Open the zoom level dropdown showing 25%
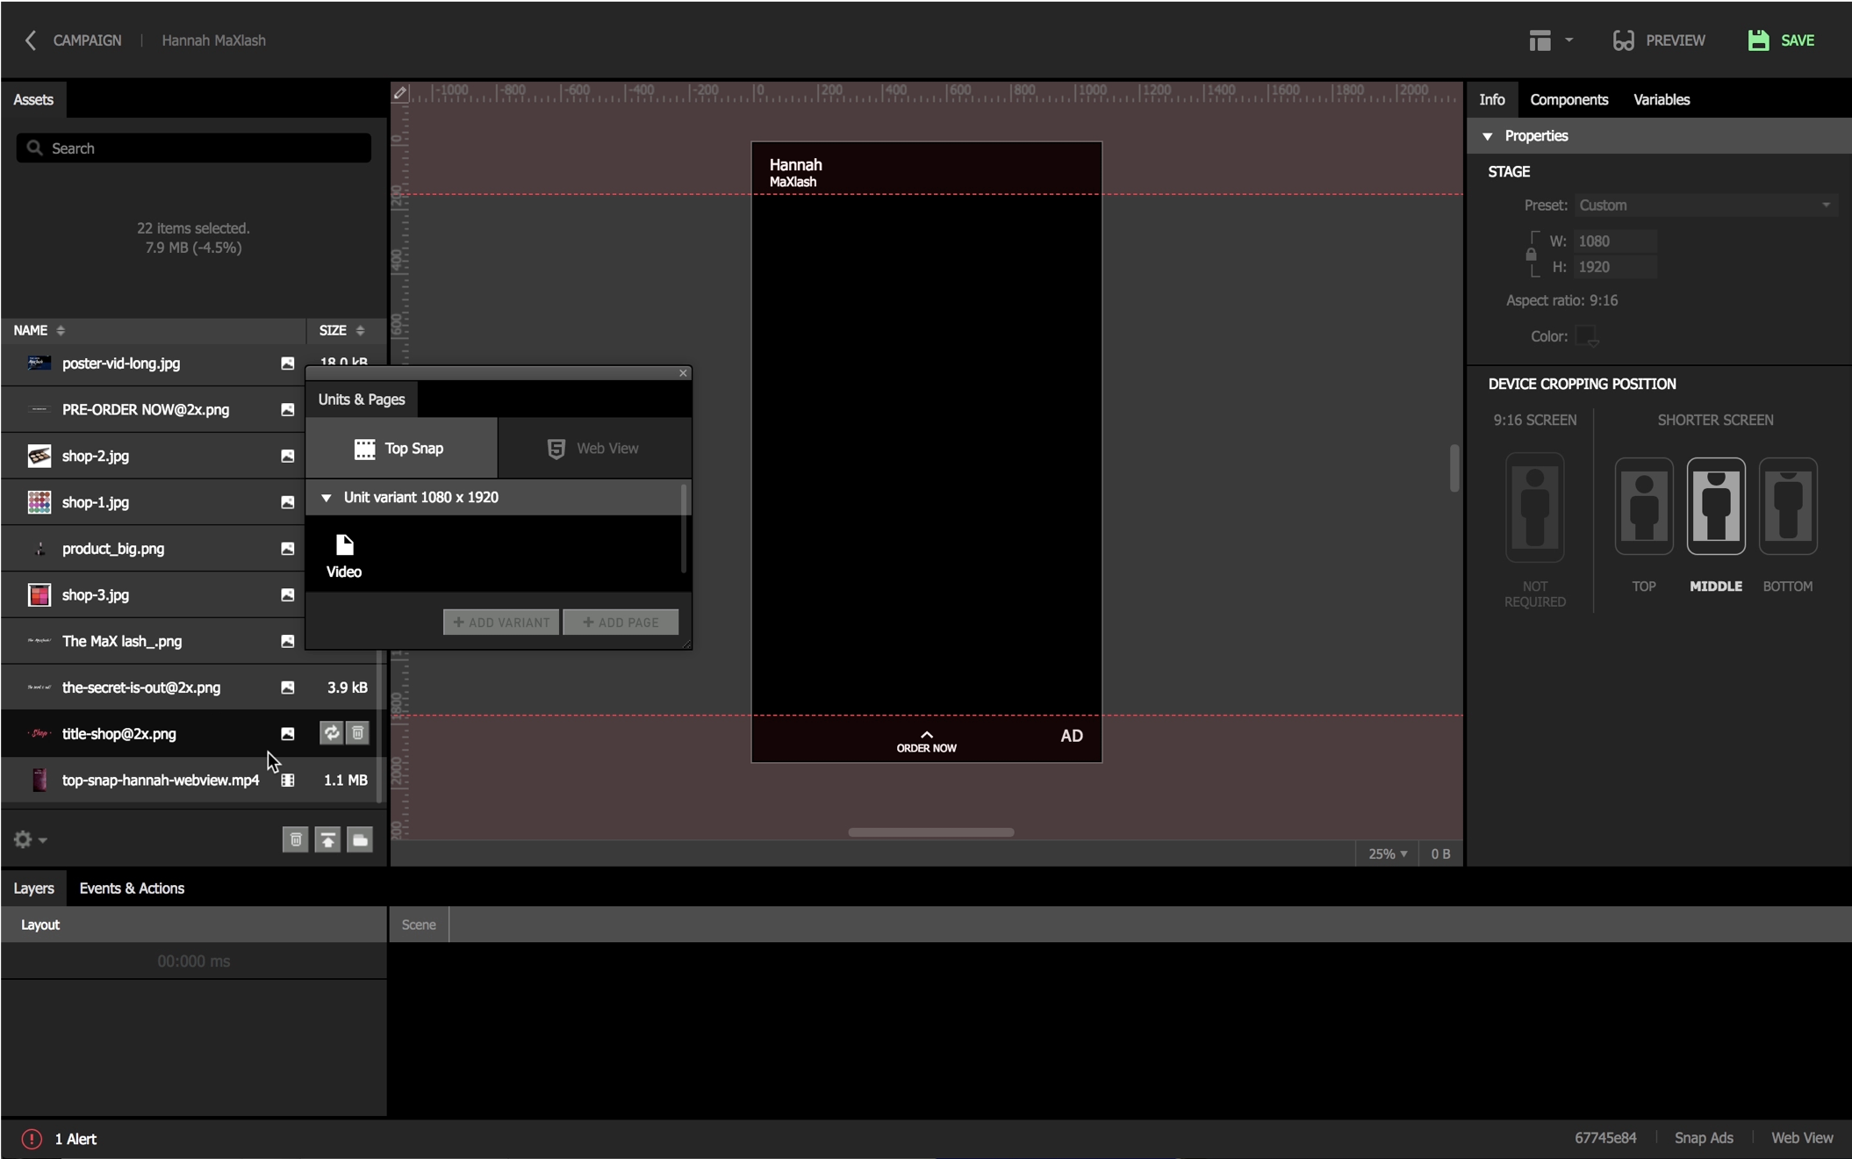 1385,853
